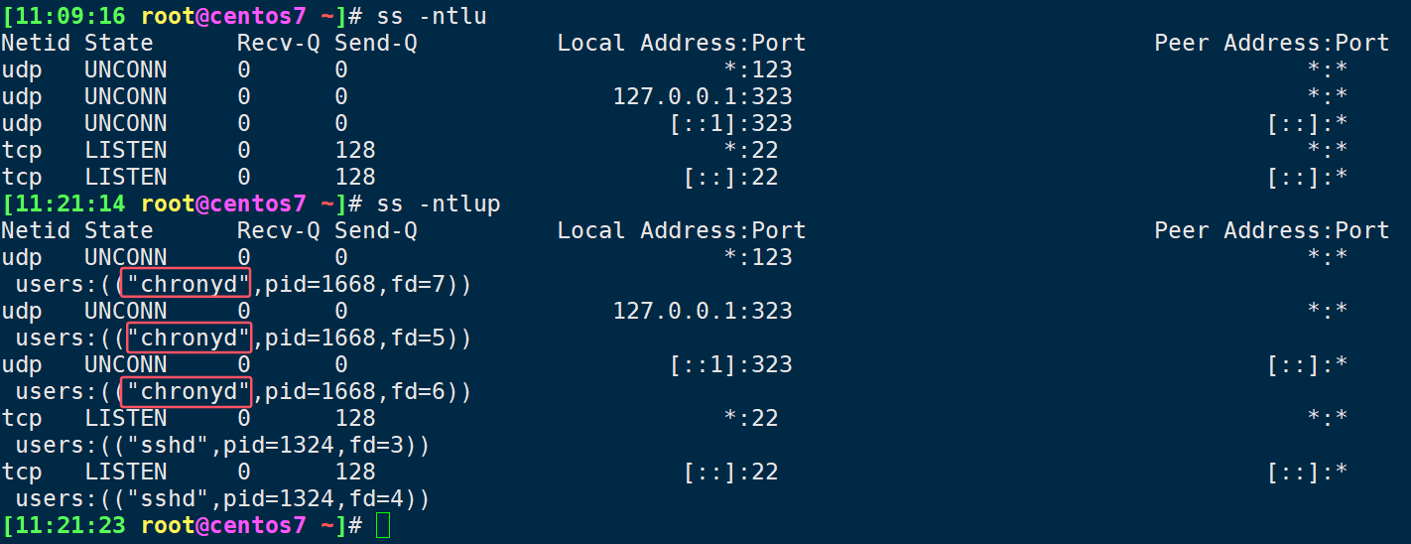Click the "ss -ntlup" command text
Viewport: 1411px width, 544px height.
pyautogui.click(x=439, y=204)
